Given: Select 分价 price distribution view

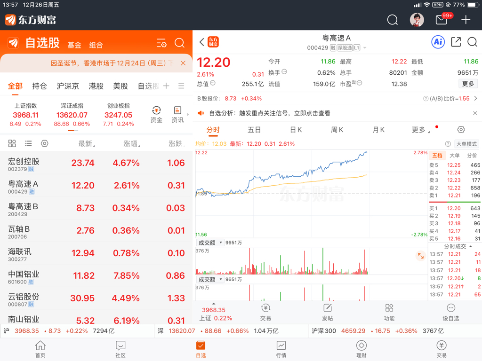Looking at the screenshot, I should tap(472, 156).
